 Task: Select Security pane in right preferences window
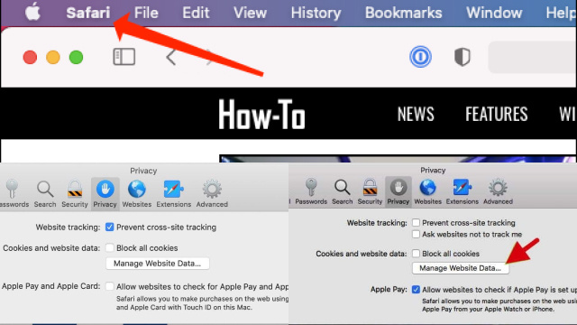click(x=370, y=191)
